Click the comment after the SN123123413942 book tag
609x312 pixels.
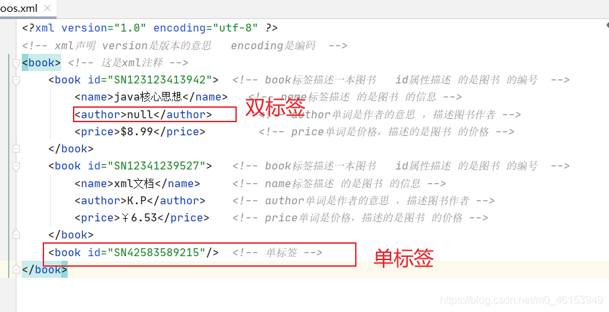401,80
